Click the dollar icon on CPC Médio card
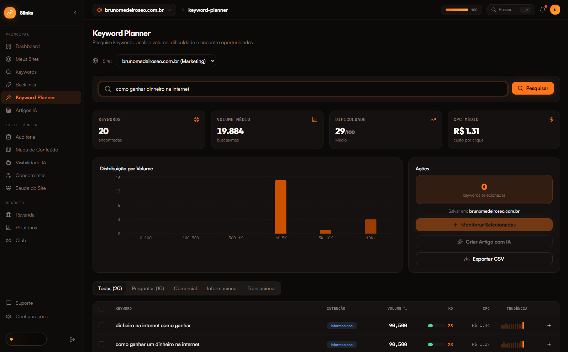 (551, 119)
